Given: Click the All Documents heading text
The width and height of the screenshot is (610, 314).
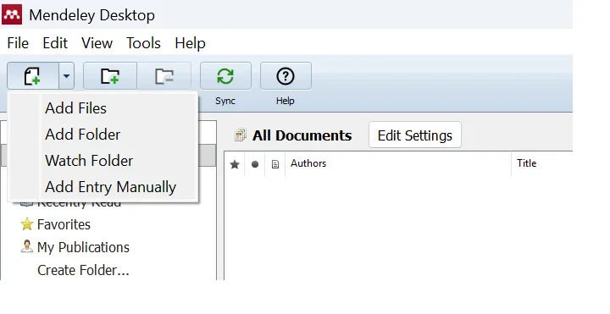Looking at the screenshot, I should point(302,135).
